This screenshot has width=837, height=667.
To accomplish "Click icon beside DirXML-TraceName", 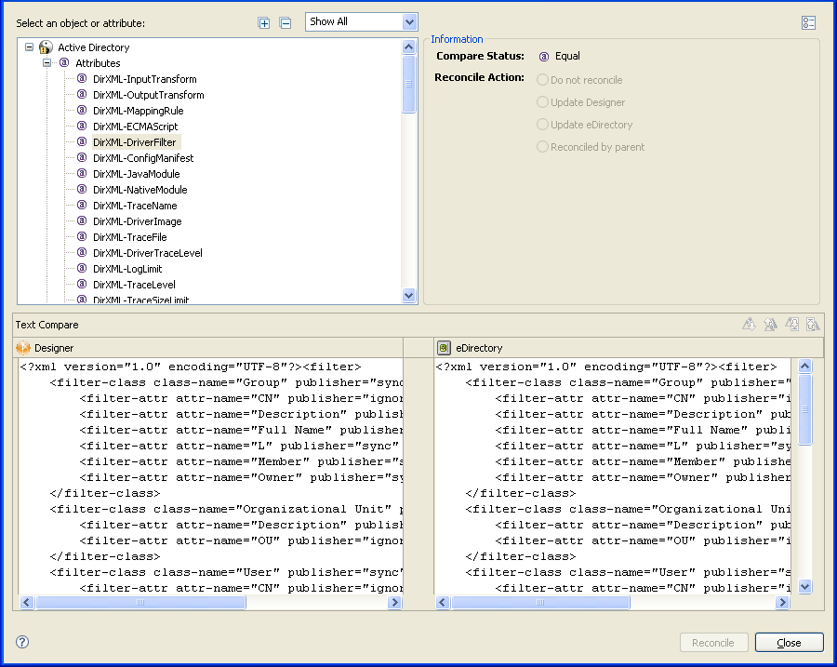I will (82, 205).
